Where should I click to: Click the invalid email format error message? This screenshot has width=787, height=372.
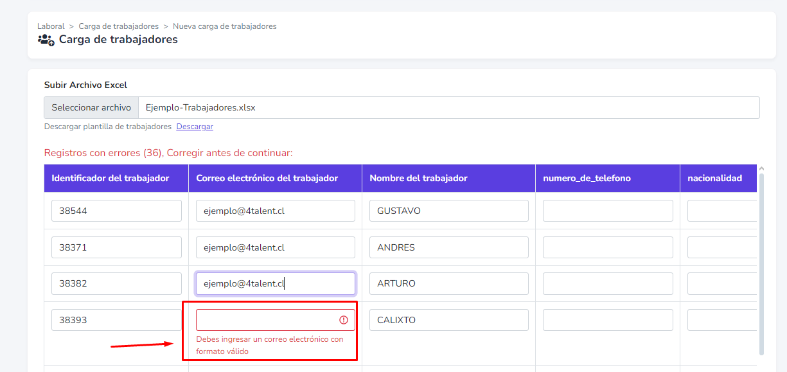point(270,345)
